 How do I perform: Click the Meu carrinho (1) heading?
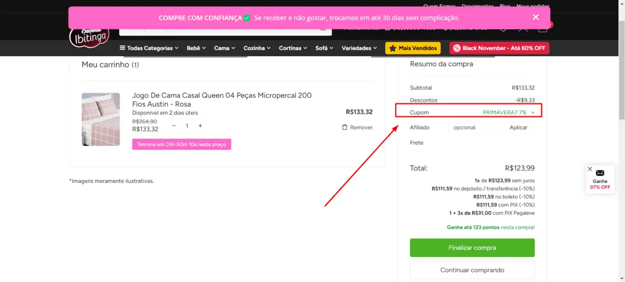(110, 64)
